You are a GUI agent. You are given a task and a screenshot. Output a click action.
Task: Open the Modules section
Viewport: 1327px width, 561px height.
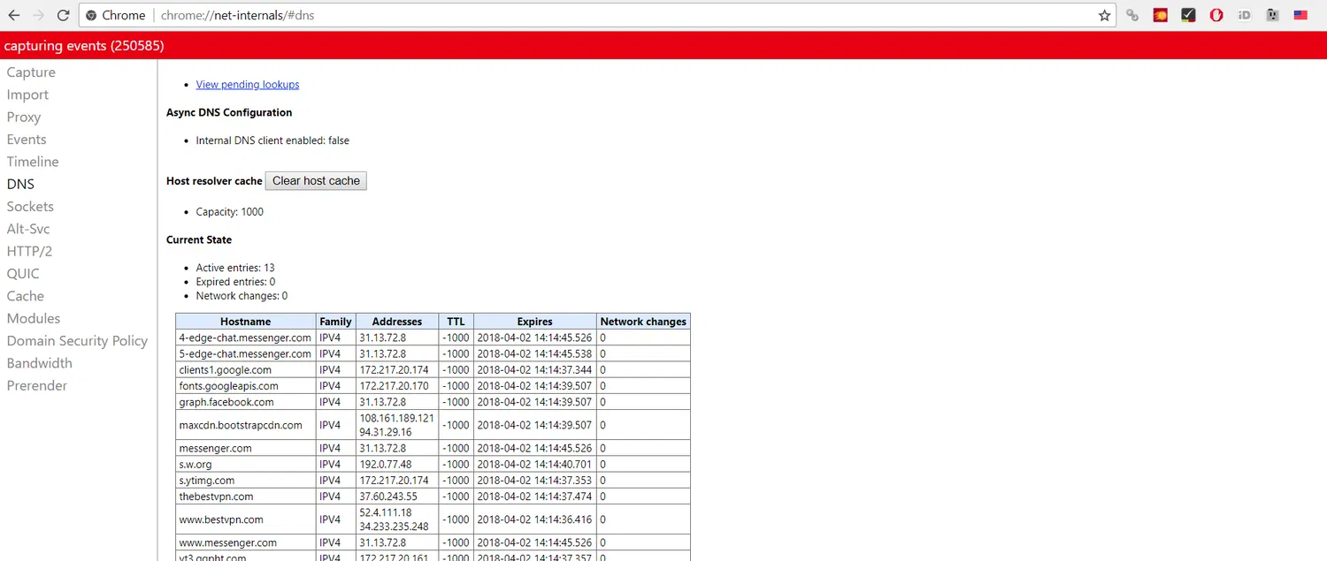pos(34,318)
